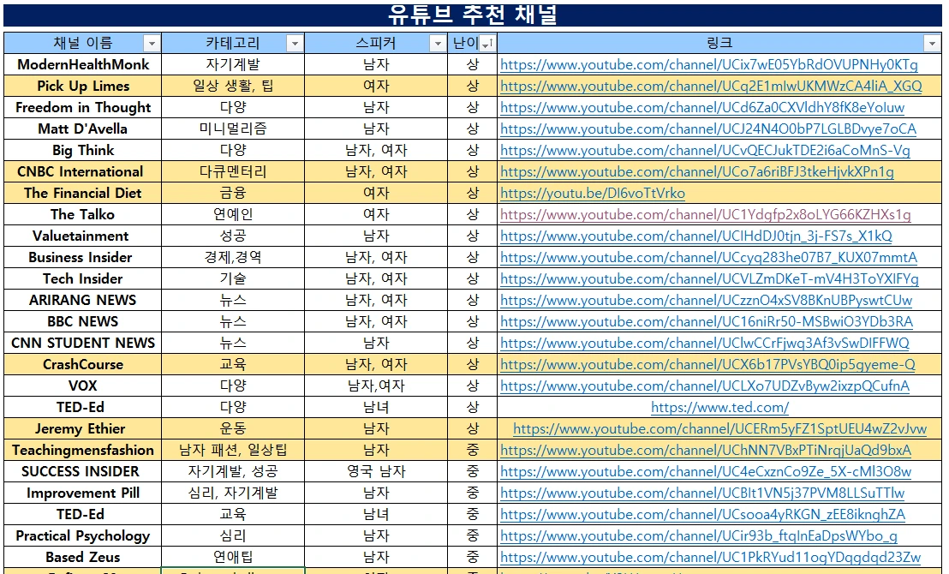Select the 다큐멘터리 category cell
Image resolution: width=949 pixels, height=574 pixels.
click(x=233, y=172)
